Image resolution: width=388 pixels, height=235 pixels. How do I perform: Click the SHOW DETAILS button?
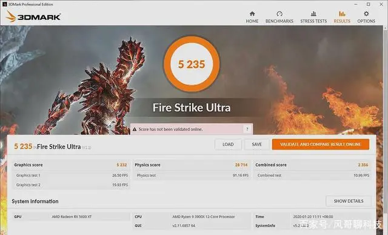pyautogui.click(x=349, y=201)
